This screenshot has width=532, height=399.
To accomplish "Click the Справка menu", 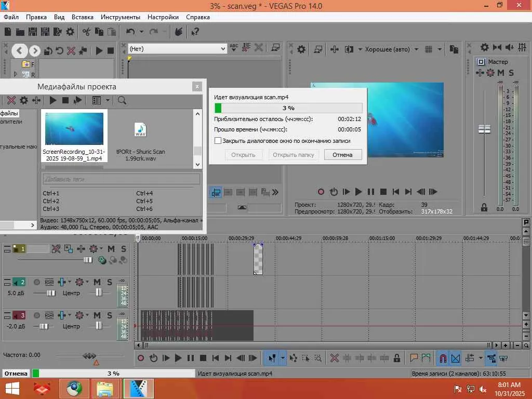I will (198, 17).
